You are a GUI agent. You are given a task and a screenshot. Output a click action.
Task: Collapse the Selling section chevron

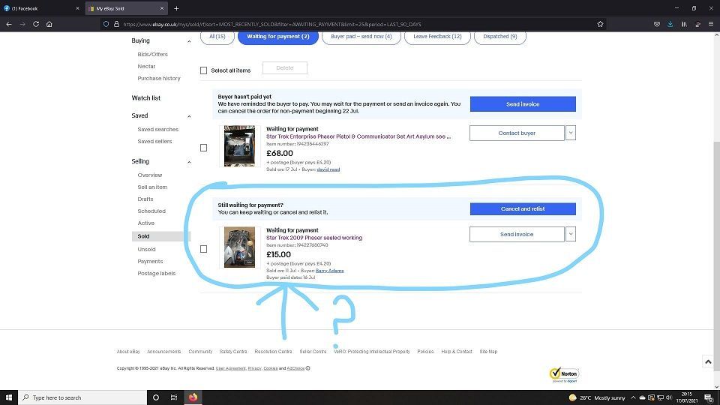pyautogui.click(x=189, y=162)
